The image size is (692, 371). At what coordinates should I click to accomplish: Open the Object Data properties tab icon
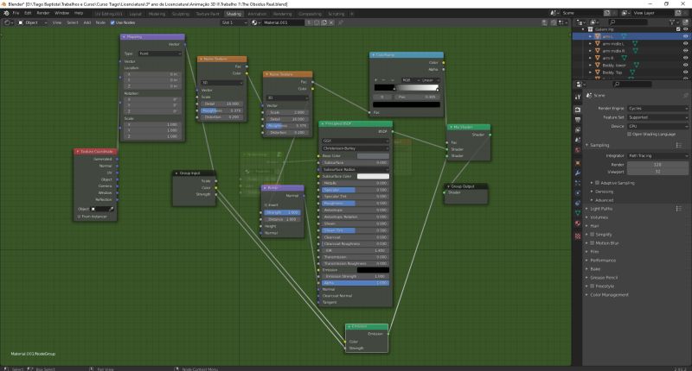578,213
